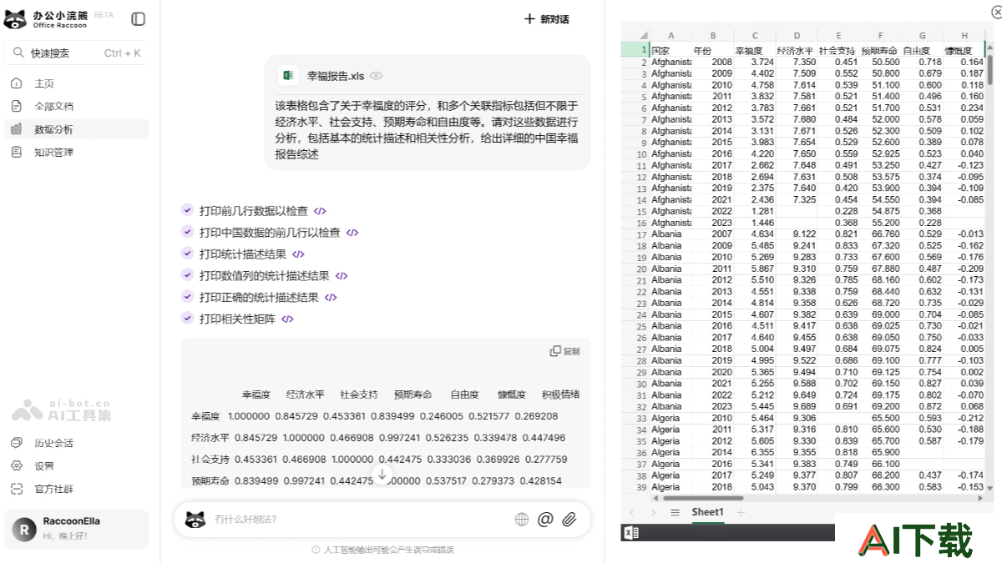Image resolution: width=1002 pixels, height=563 pixels.
Task: Click check mark beside 打印统计描述结果
Action: (187, 254)
